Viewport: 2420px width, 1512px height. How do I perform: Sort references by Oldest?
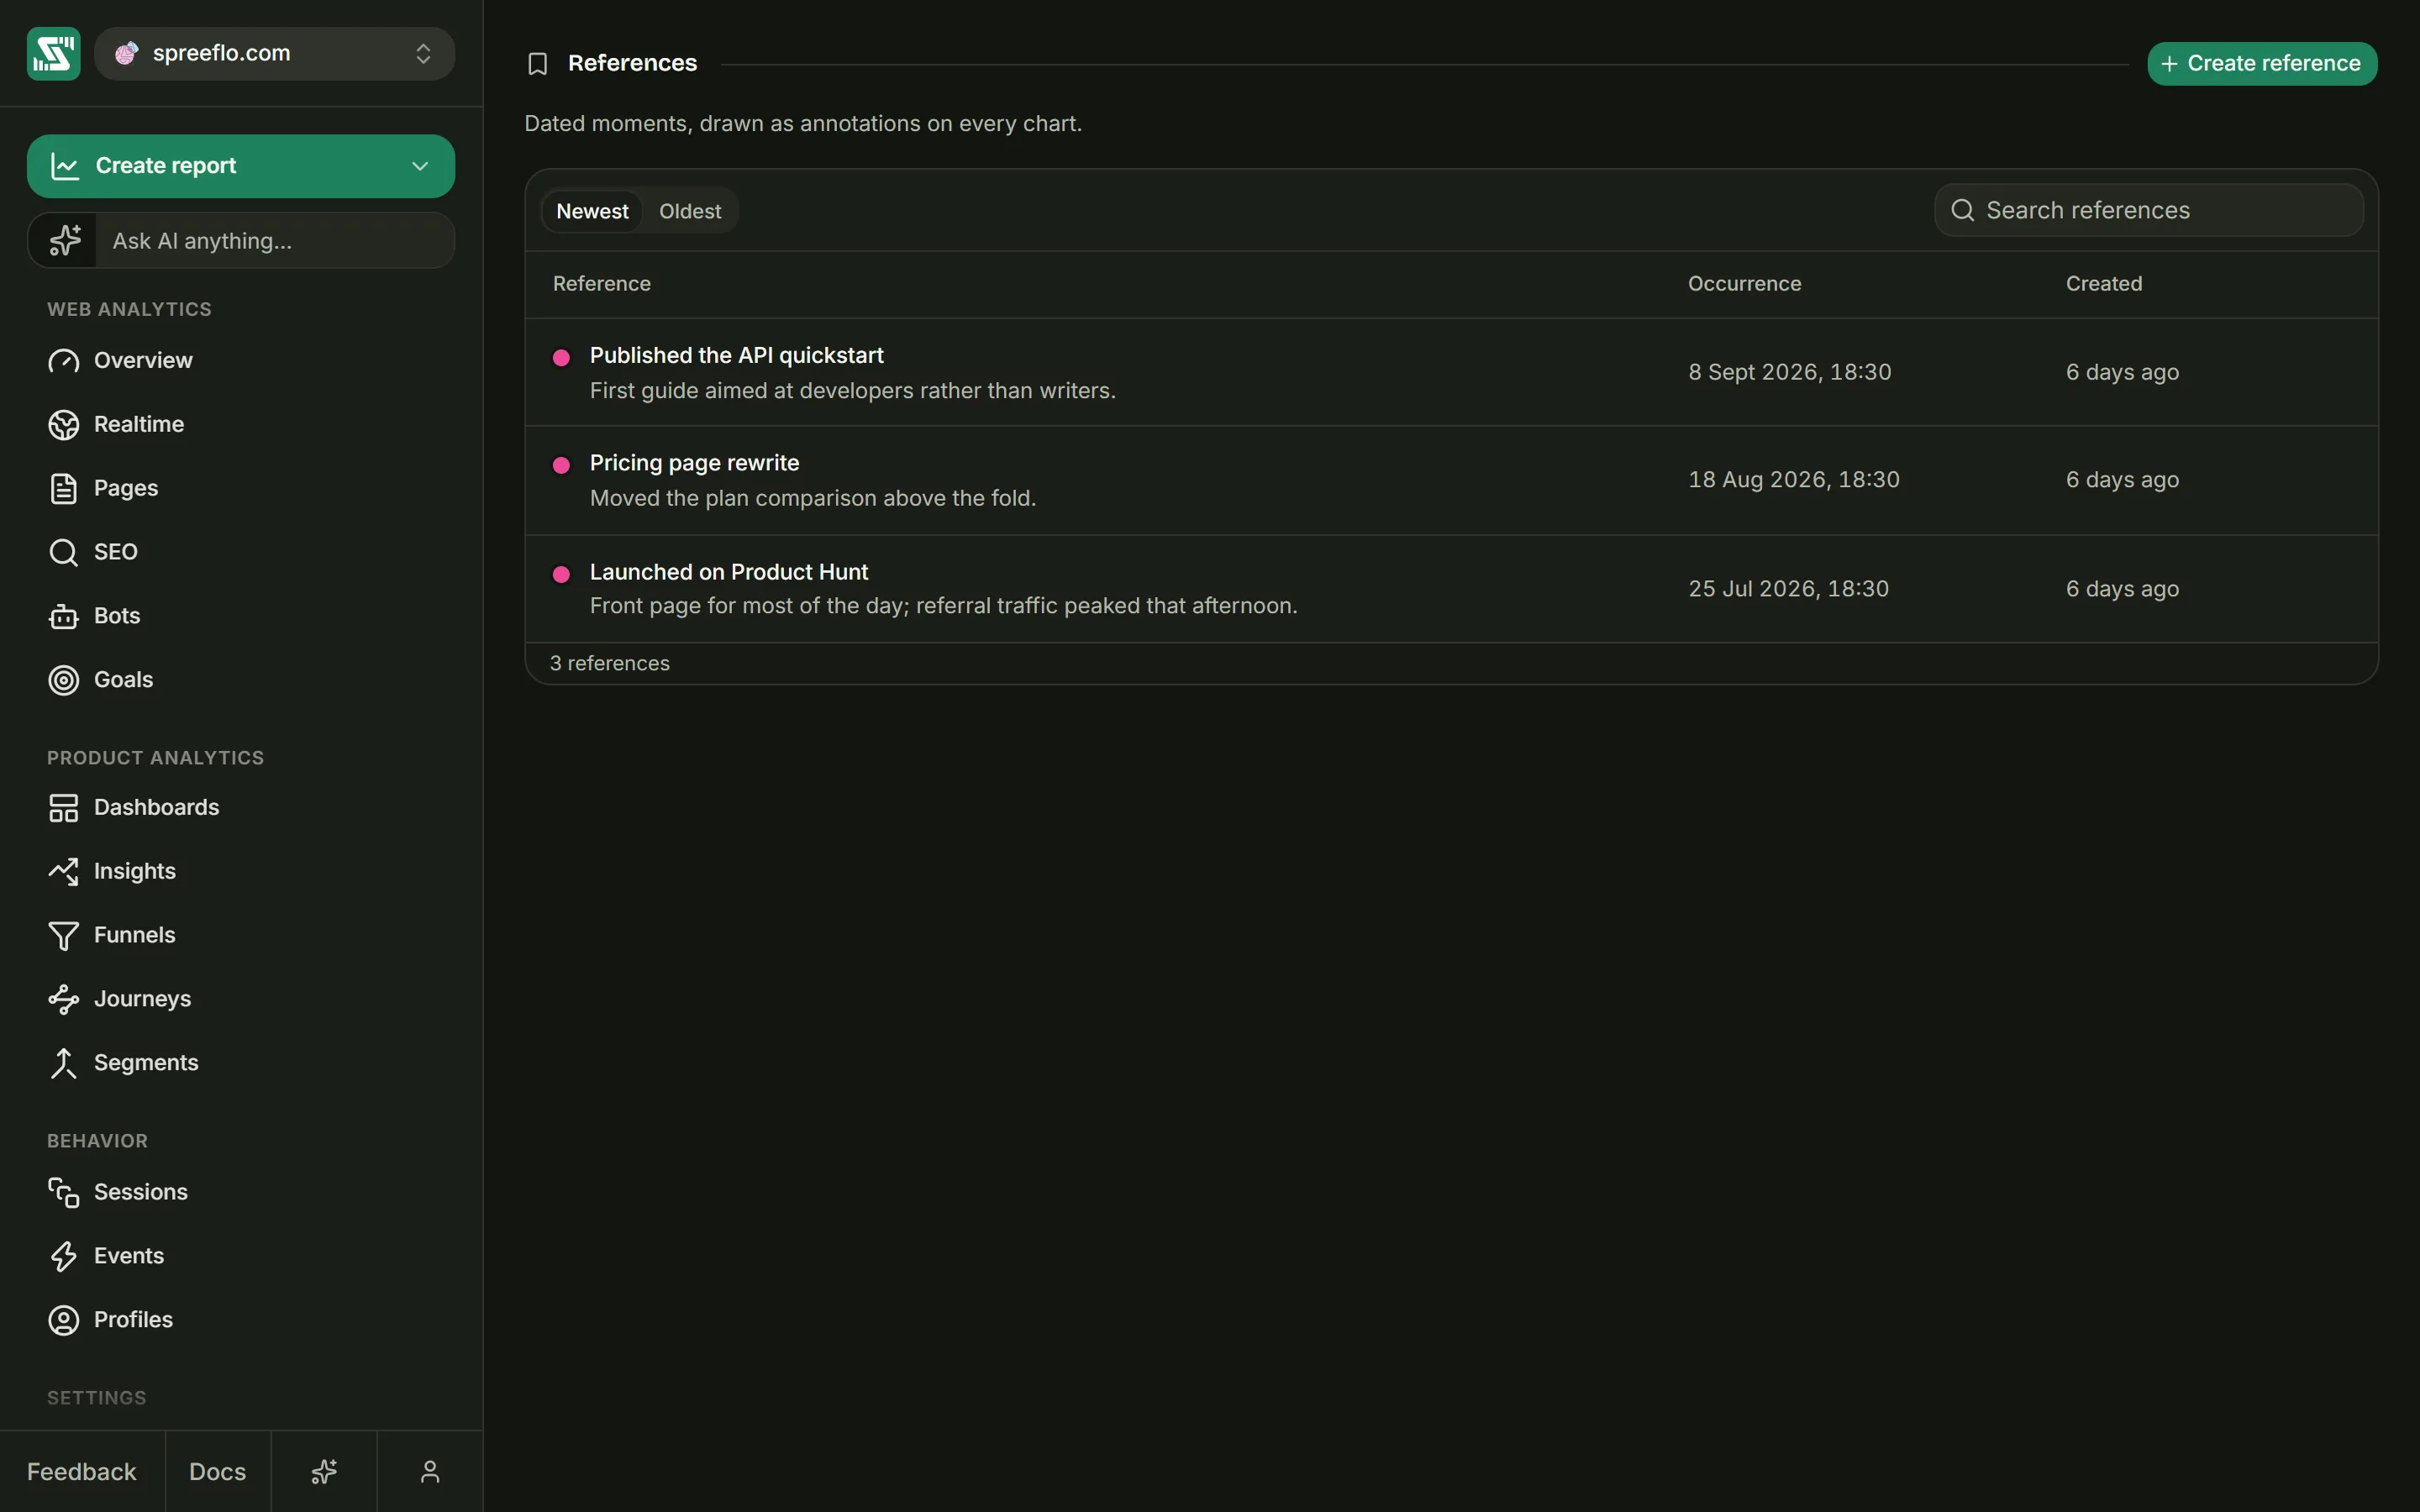pyautogui.click(x=690, y=211)
